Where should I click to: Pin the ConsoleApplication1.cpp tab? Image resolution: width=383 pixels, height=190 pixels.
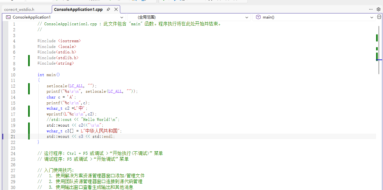(x=108, y=10)
